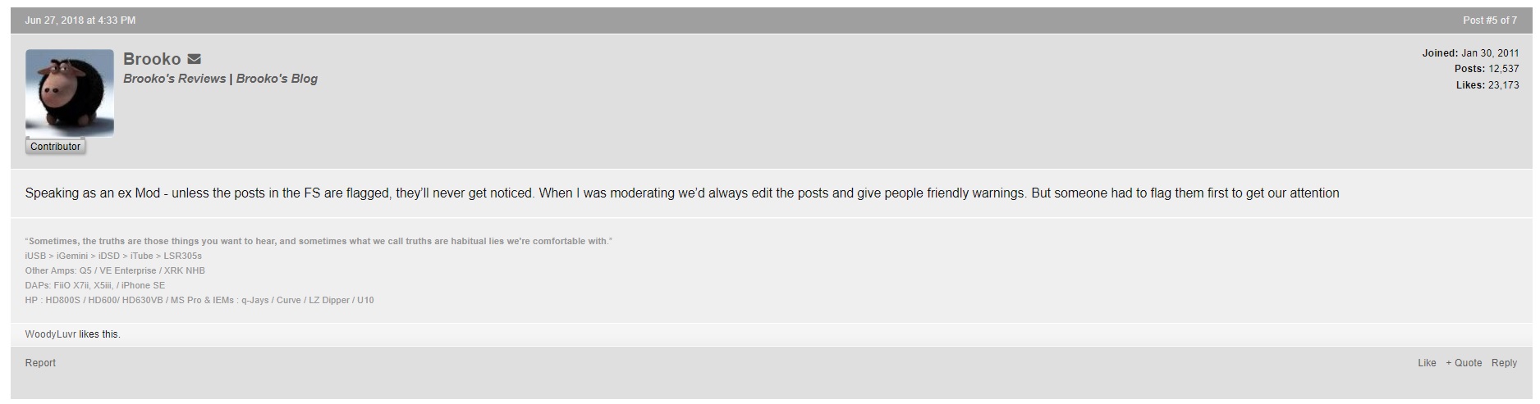Click the Likes: 23,173 count

pyautogui.click(x=1487, y=85)
